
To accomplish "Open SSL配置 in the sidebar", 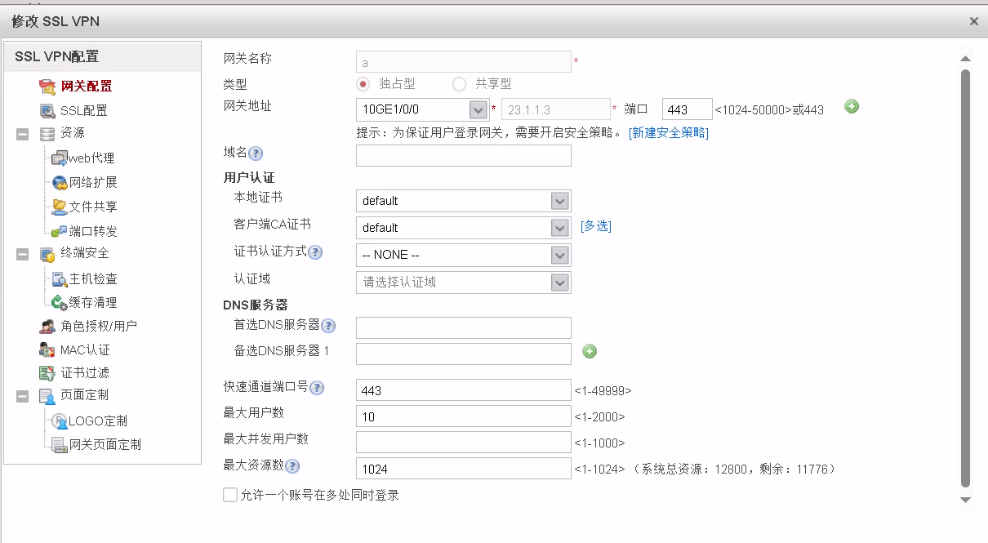I will tap(83, 110).
